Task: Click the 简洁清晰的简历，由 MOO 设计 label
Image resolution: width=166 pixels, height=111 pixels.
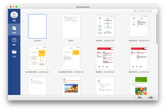Action: point(37,72)
